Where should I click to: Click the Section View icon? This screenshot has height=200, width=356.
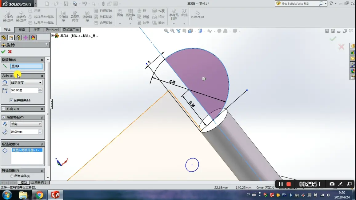point(184,31)
